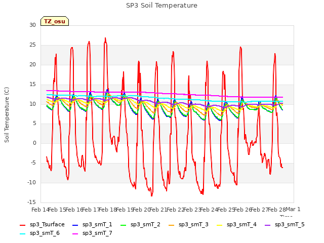324x243 pixels.
Task: Click the cyan sp3_smT_6 legend swatch
Action: (22, 234)
